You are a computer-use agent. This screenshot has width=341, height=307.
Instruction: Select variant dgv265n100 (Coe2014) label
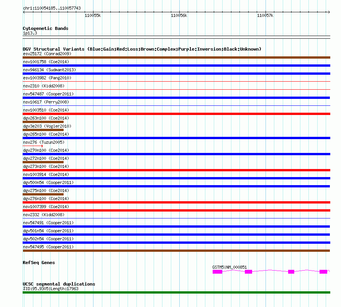46,134
